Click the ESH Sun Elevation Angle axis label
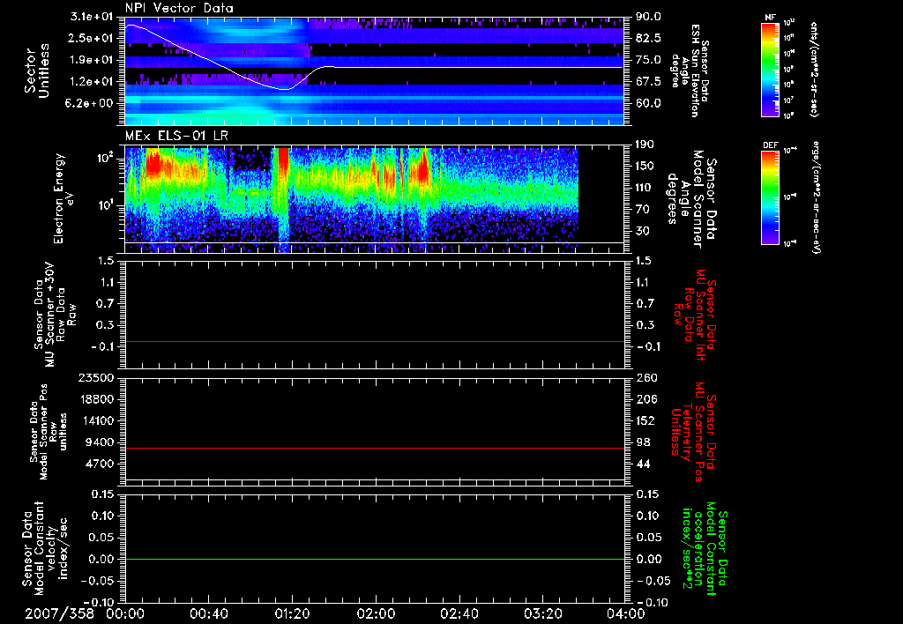This screenshot has height=624, width=903. (690, 71)
